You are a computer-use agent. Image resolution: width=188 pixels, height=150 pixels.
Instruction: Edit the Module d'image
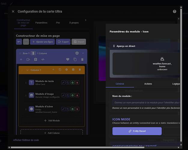tap(63, 95)
